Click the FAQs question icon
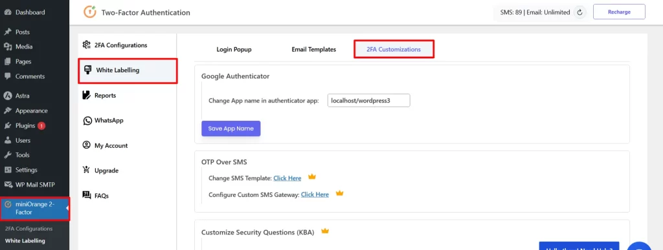The width and height of the screenshot is (663, 250). tap(87, 195)
